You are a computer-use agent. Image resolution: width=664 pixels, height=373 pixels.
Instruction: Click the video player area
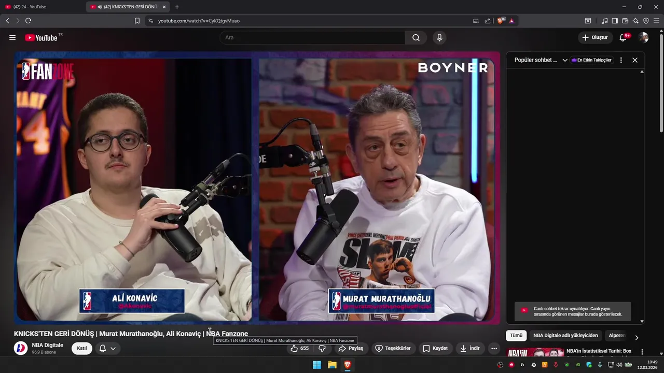(257, 188)
